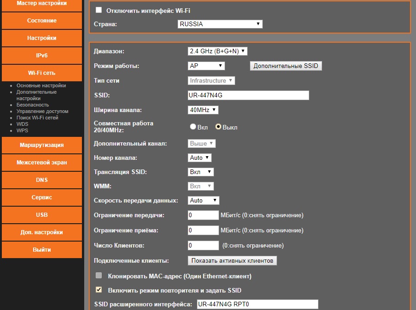Open the Страна dropdown showing RUSSIA
416x310 pixels.
coord(220,24)
